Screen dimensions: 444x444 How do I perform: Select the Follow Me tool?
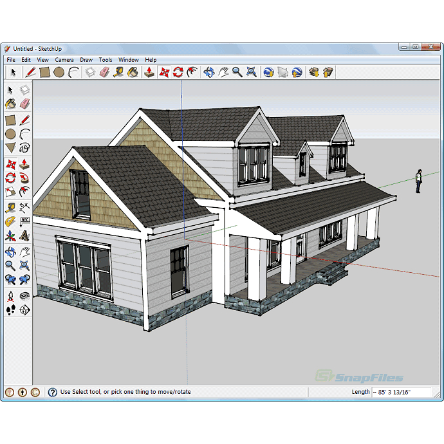pyautogui.click(x=24, y=178)
